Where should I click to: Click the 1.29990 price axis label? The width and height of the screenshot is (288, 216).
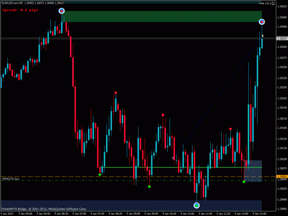[282, 200]
